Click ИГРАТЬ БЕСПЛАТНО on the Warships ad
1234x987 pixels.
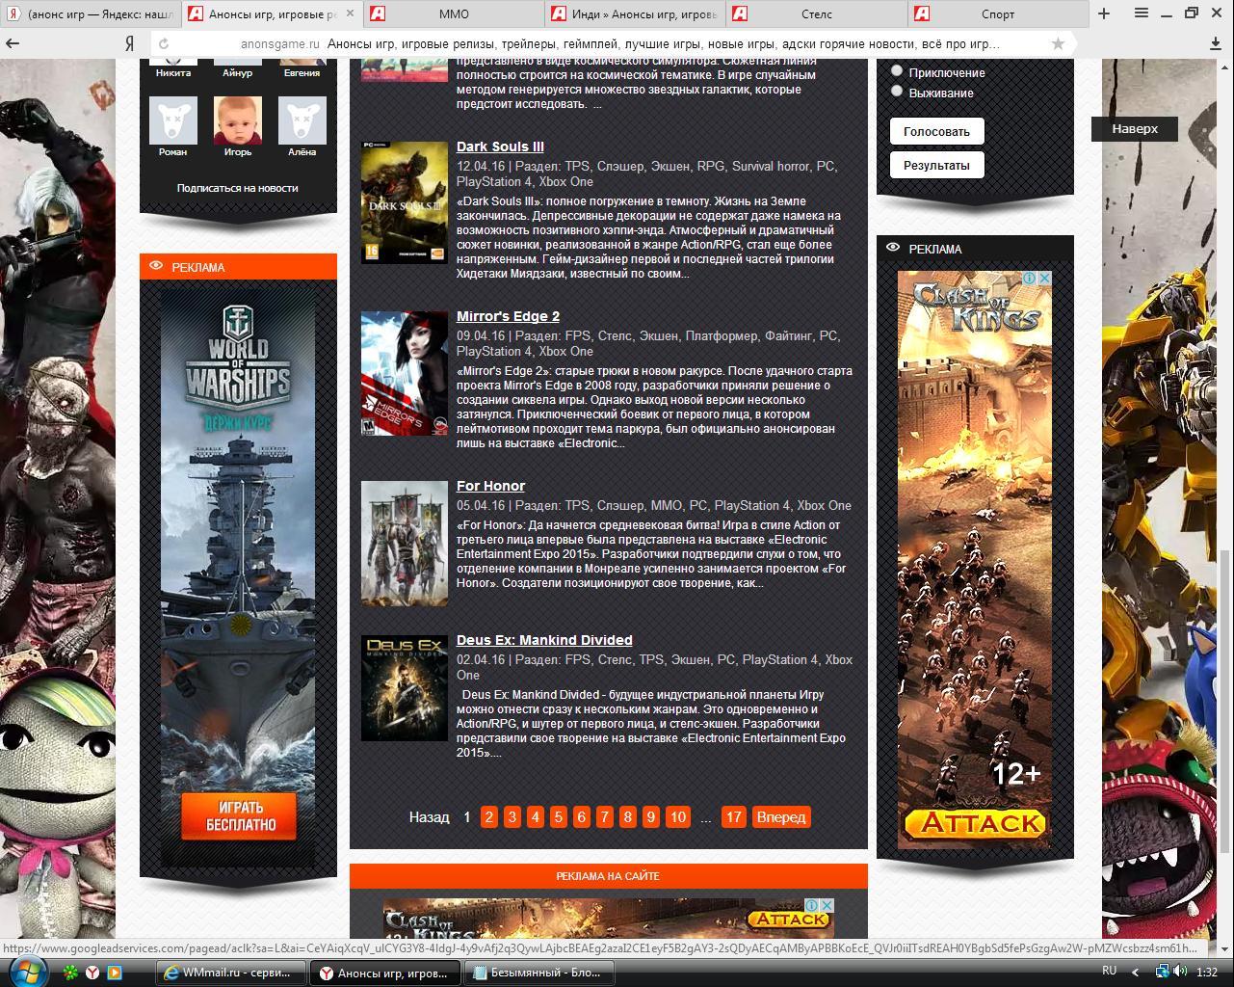click(239, 816)
